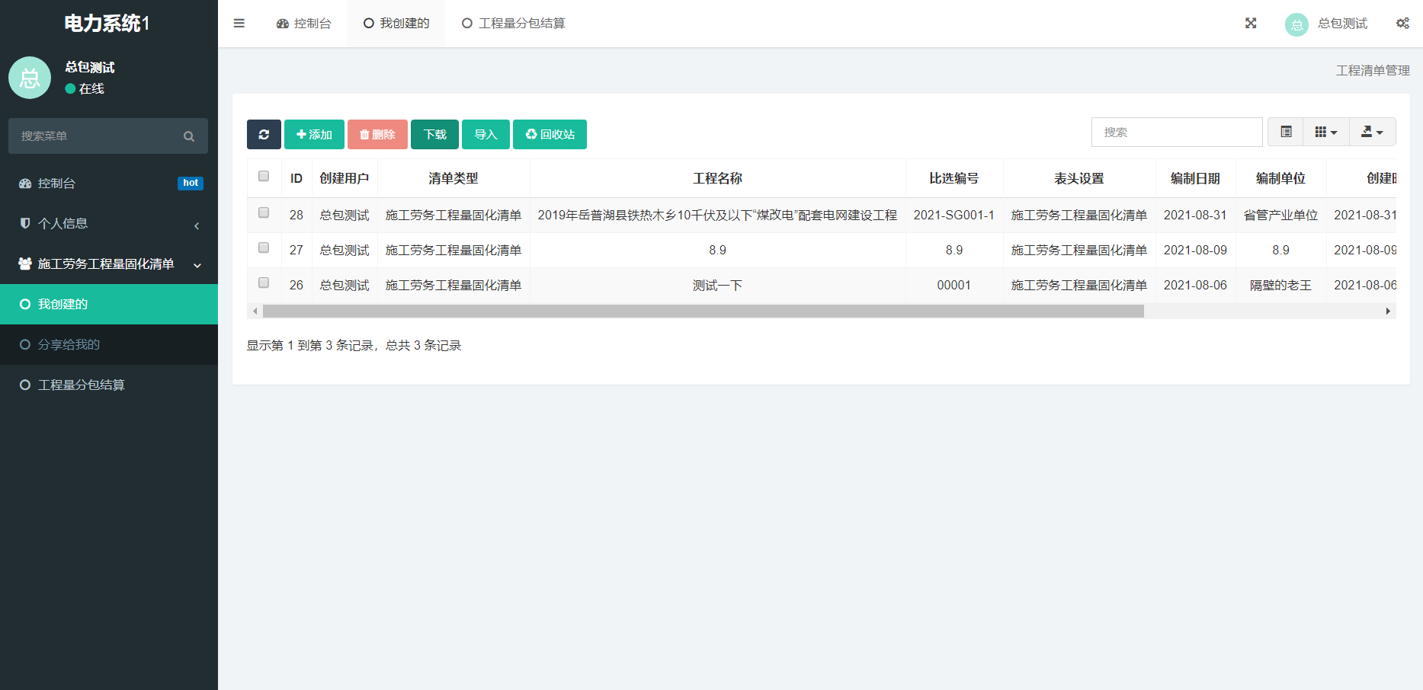
Task: Click the 00001 bid number cell
Action: pos(953,286)
